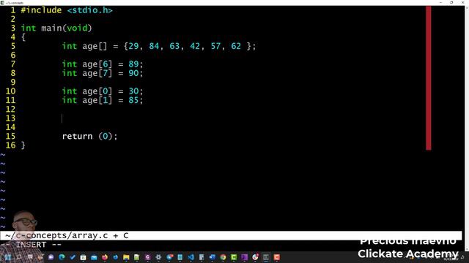Click 'age[1]' on line 11
469x263 pixels.
[97, 100]
